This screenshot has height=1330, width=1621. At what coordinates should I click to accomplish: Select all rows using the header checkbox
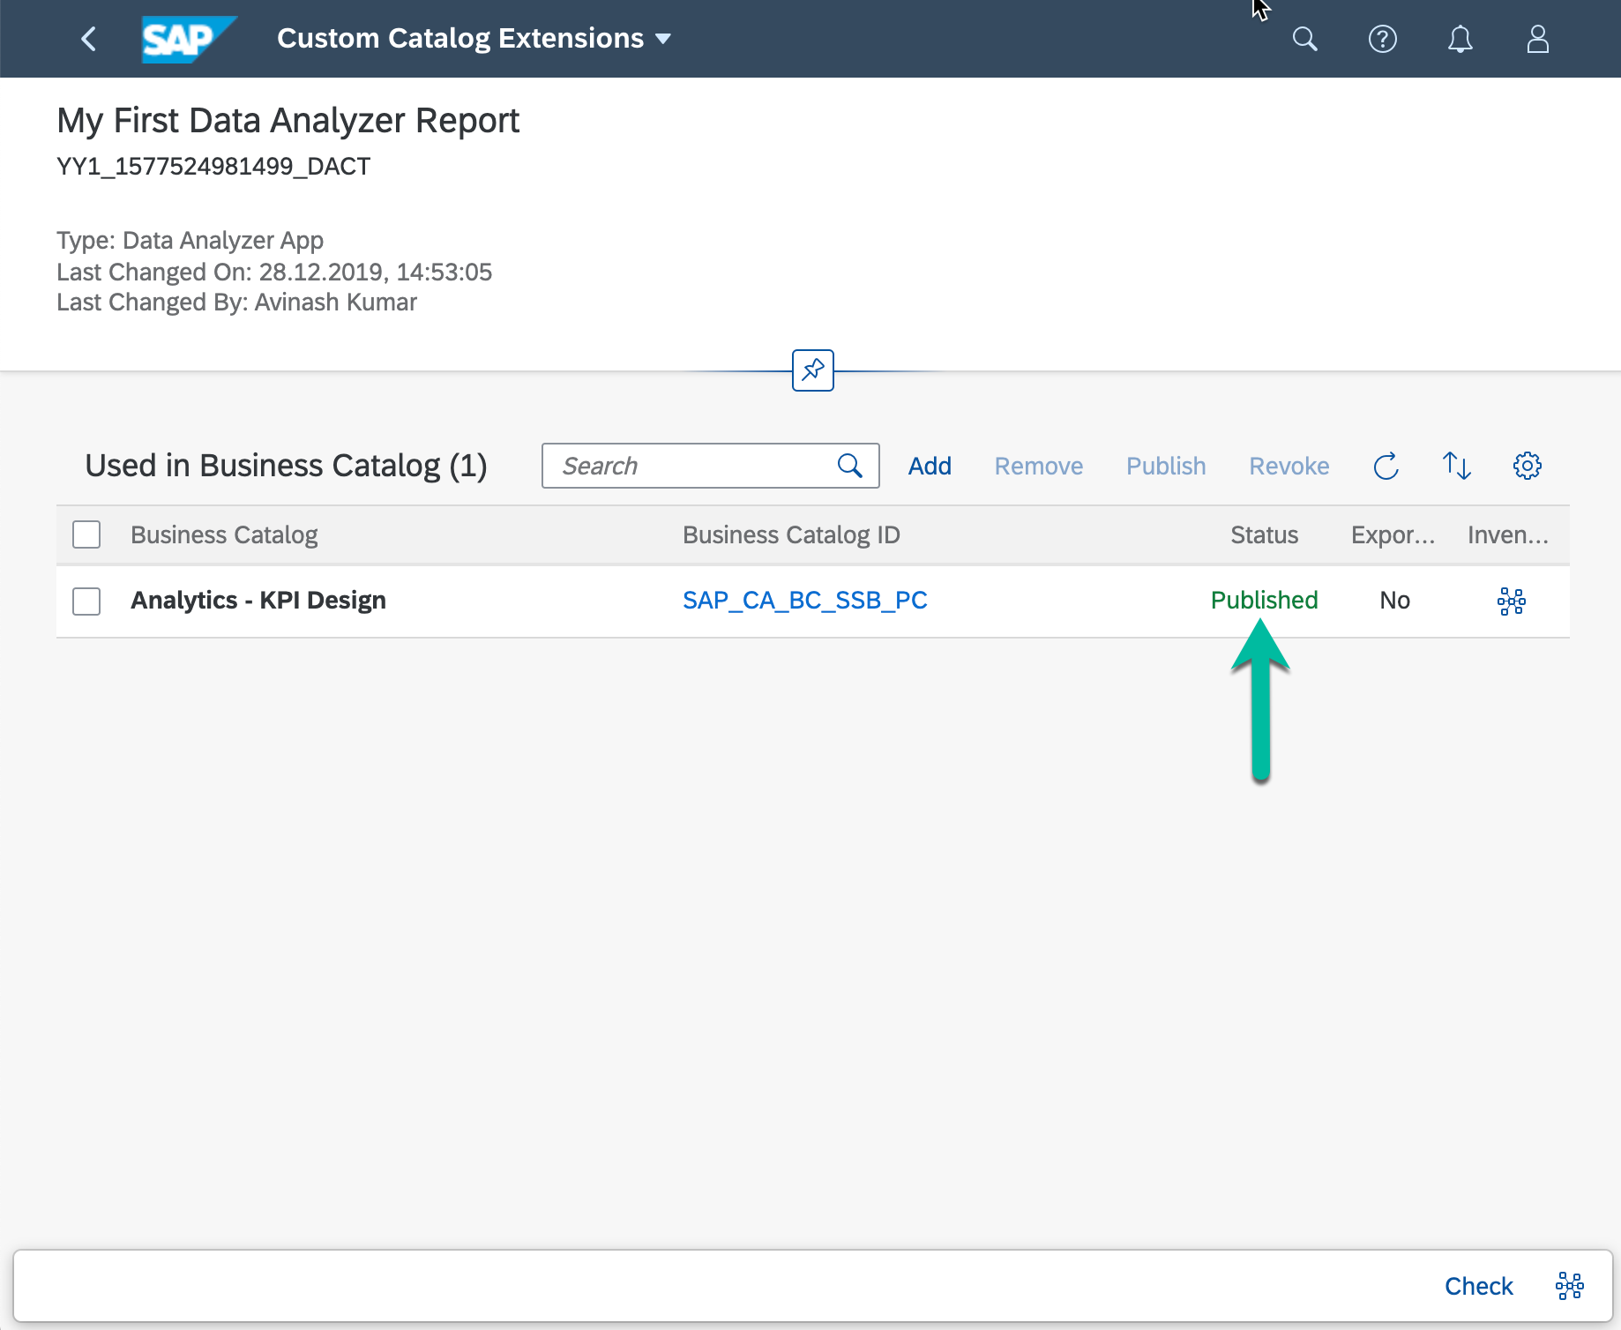point(86,534)
